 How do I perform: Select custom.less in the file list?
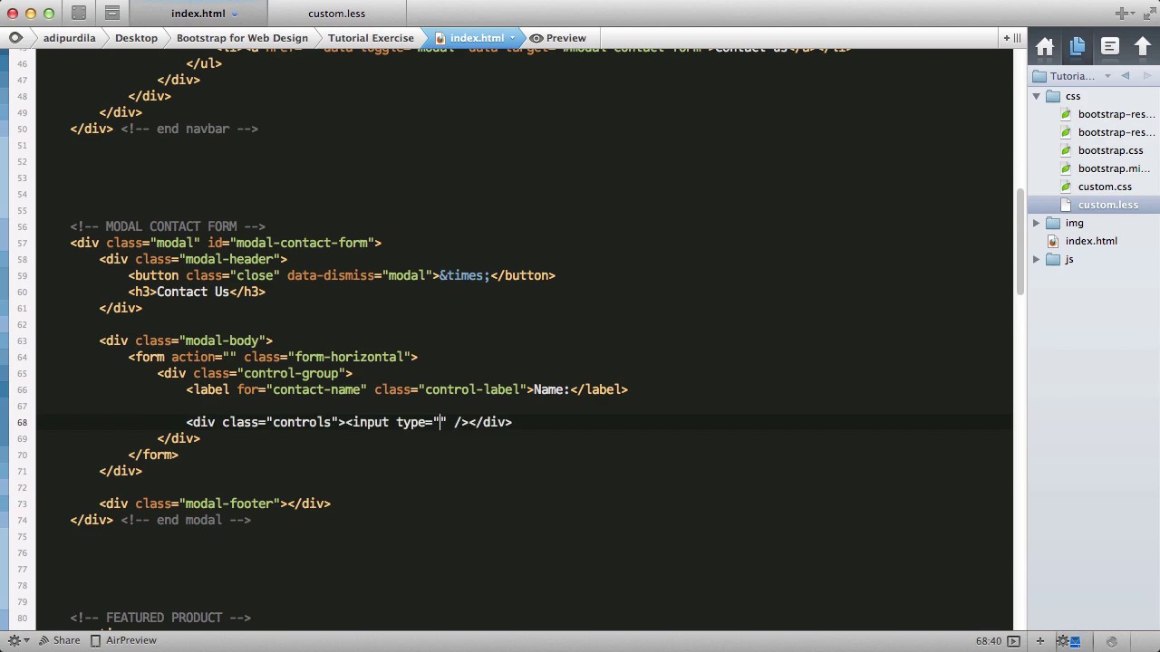(x=1107, y=205)
